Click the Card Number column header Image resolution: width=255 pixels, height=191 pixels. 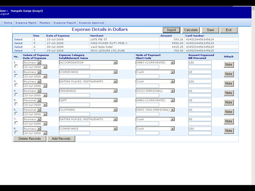point(195,36)
